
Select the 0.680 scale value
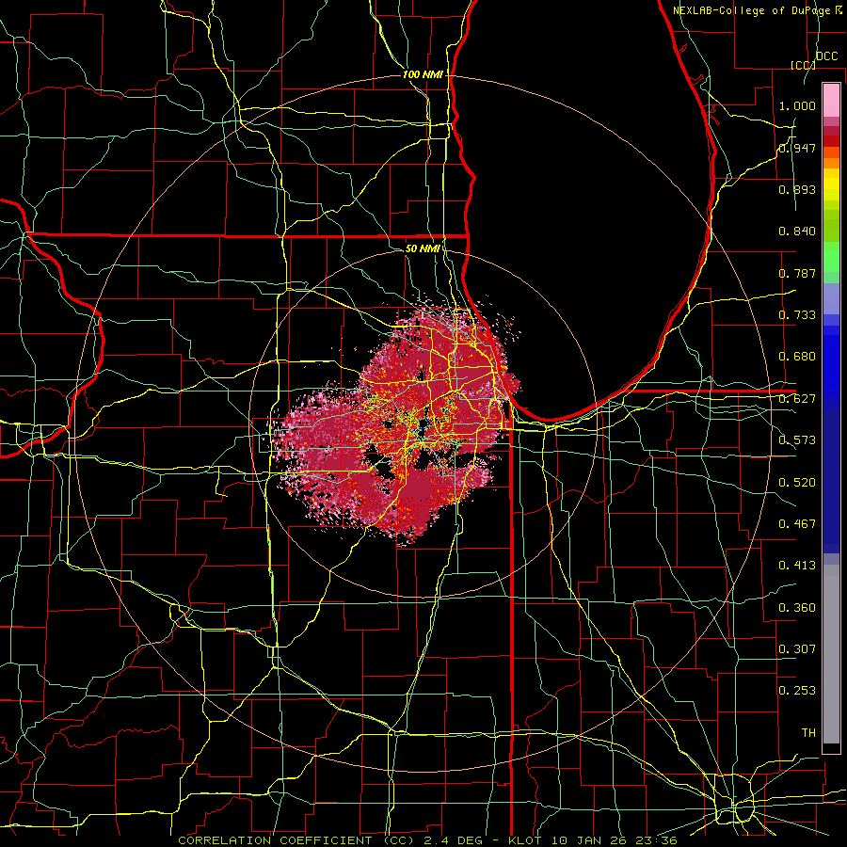pos(797,357)
